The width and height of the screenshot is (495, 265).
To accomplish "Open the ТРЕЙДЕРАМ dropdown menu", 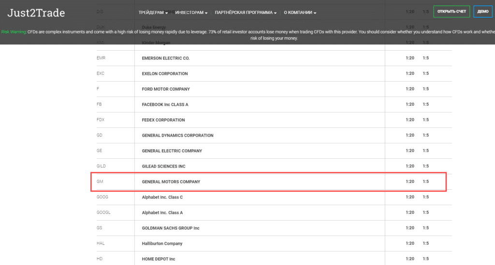I will tap(153, 13).
